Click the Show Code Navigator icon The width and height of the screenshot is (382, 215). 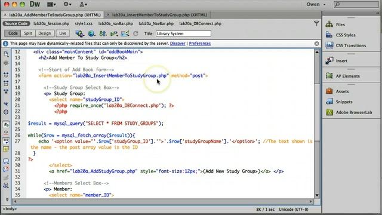pos(6,63)
